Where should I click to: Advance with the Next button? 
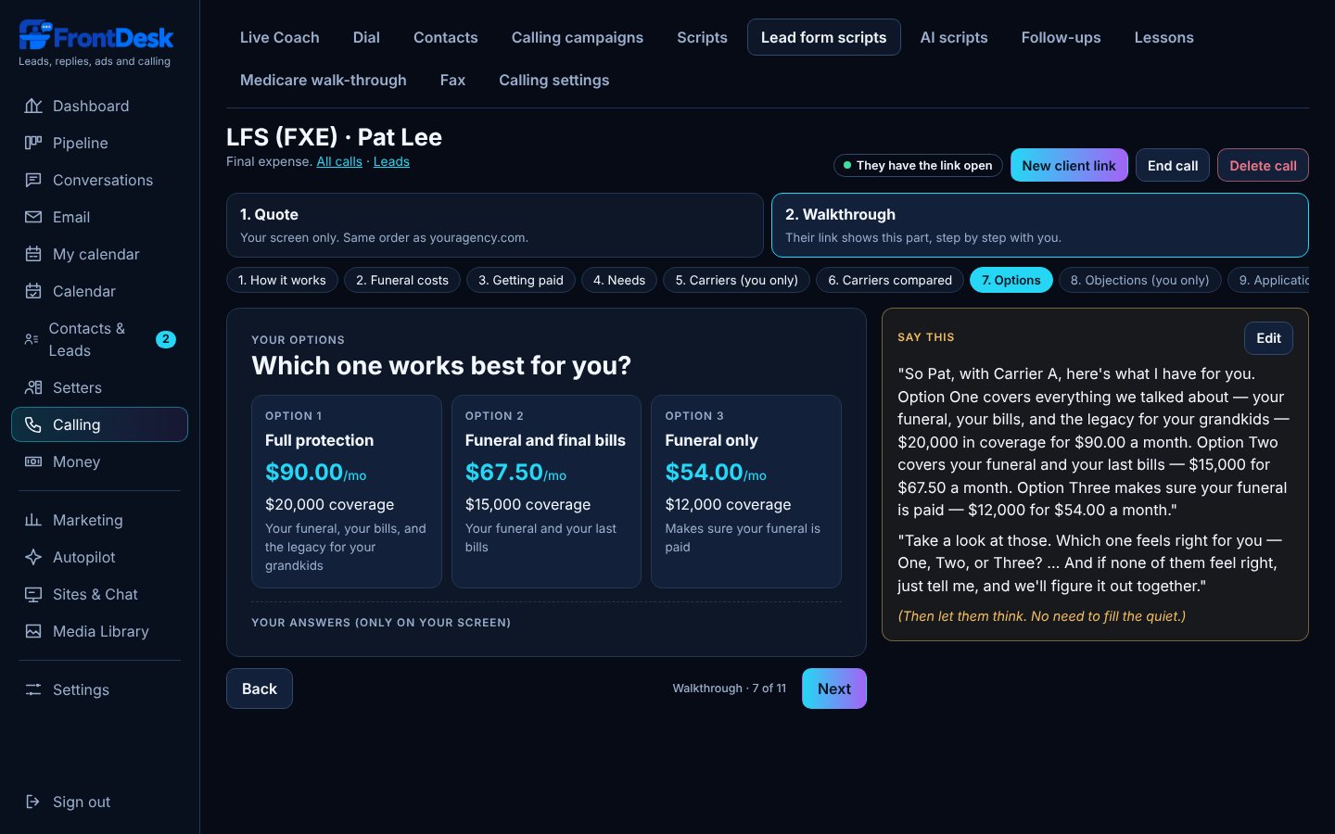(834, 689)
